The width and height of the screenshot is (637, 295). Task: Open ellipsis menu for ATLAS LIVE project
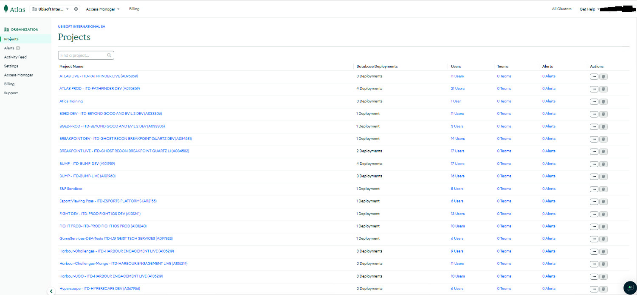(594, 76)
